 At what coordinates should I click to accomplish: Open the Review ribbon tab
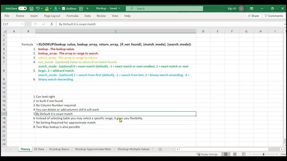tap(101, 16)
